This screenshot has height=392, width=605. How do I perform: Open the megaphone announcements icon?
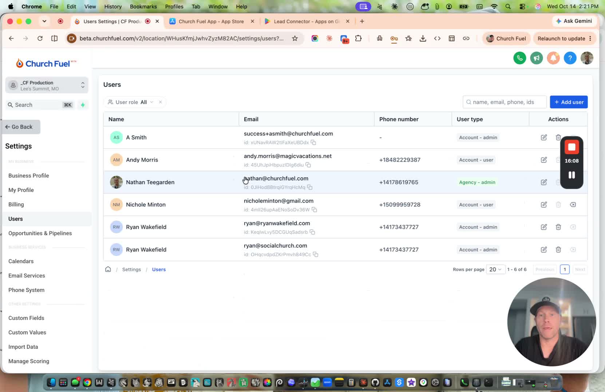point(536,58)
